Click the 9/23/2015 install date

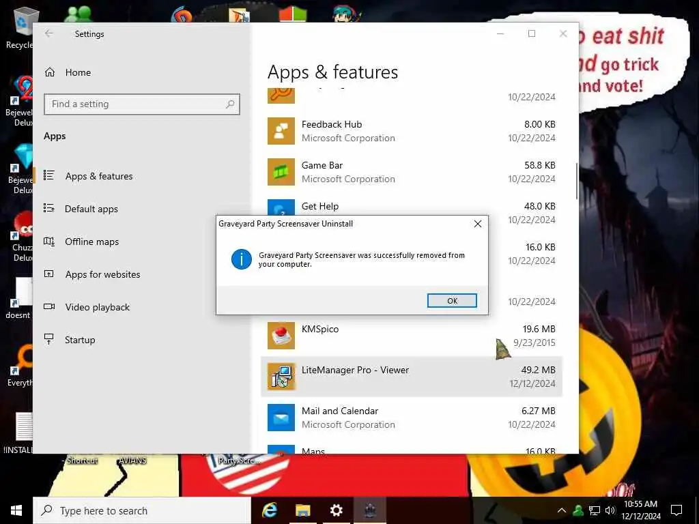[534, 343]
